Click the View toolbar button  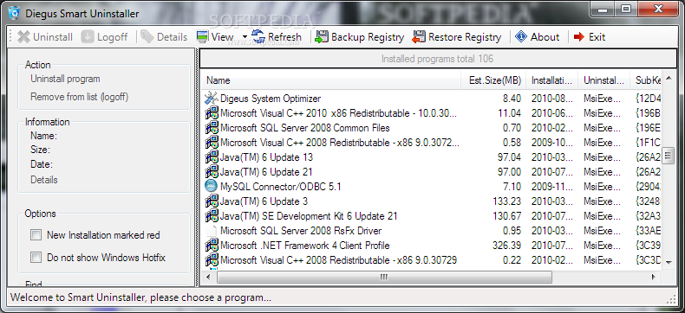pyautogui.click(x=215, y=37)
